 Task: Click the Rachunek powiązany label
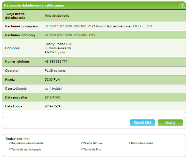click(x=21, y=26)
